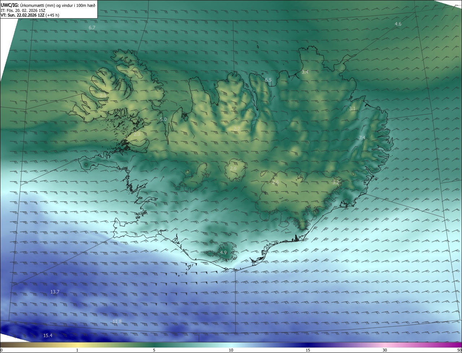The image size is (462, 353).
Task: Pick the 3.1 value label
Action: coord(352,109)
